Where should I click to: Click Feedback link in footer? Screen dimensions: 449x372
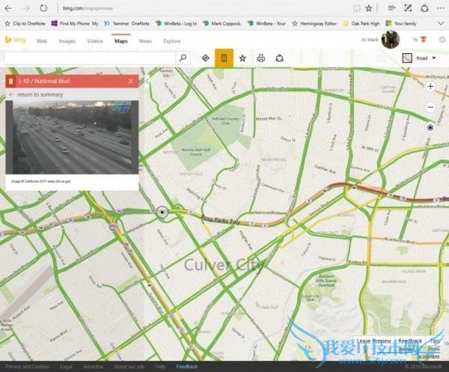tap(186, 367)
